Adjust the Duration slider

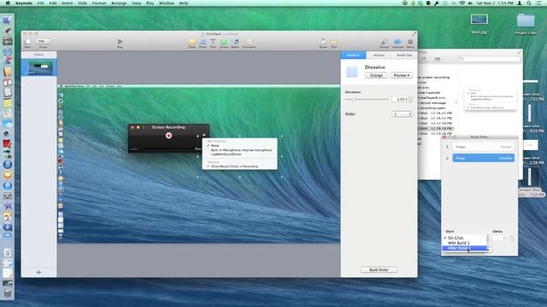(x=353, y=99)
